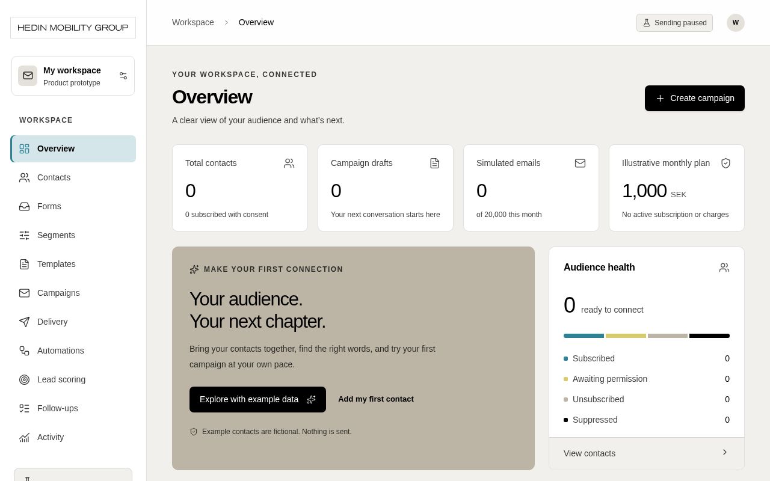The image size is (770, 481).
Task: Click the flask icon by Sending paused
Action: [647, 23]
